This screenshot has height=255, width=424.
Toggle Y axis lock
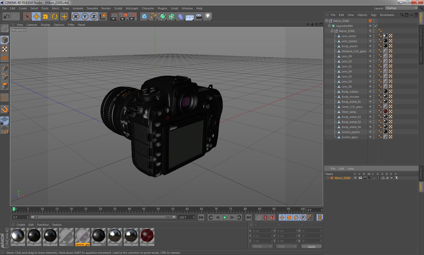coord(85,17)
